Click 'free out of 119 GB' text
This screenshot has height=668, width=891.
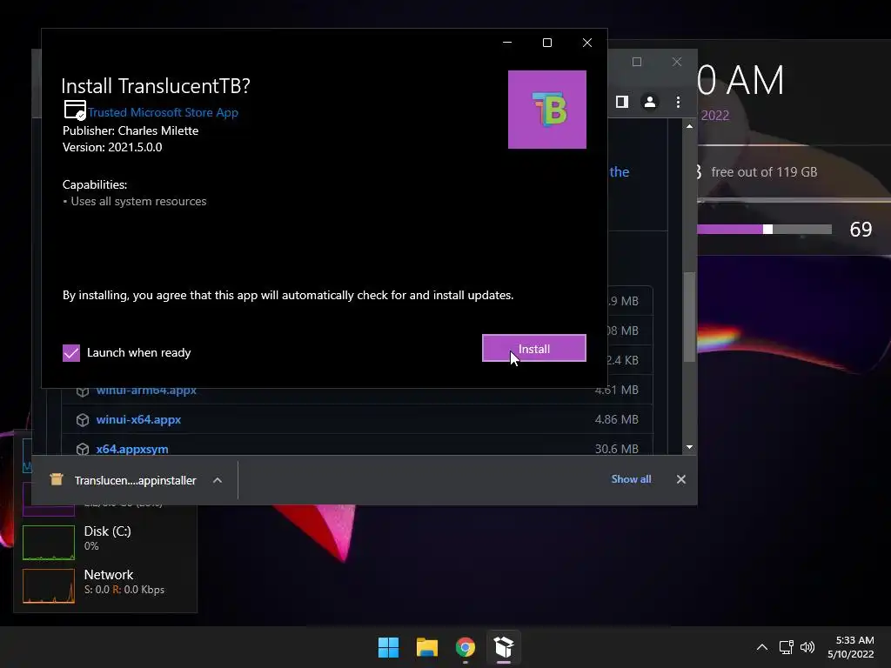point(764,171)
